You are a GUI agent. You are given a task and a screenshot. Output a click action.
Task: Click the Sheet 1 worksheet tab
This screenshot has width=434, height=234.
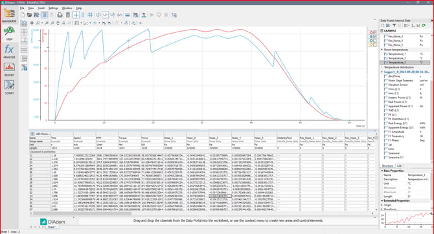click(x=52, y=227)
